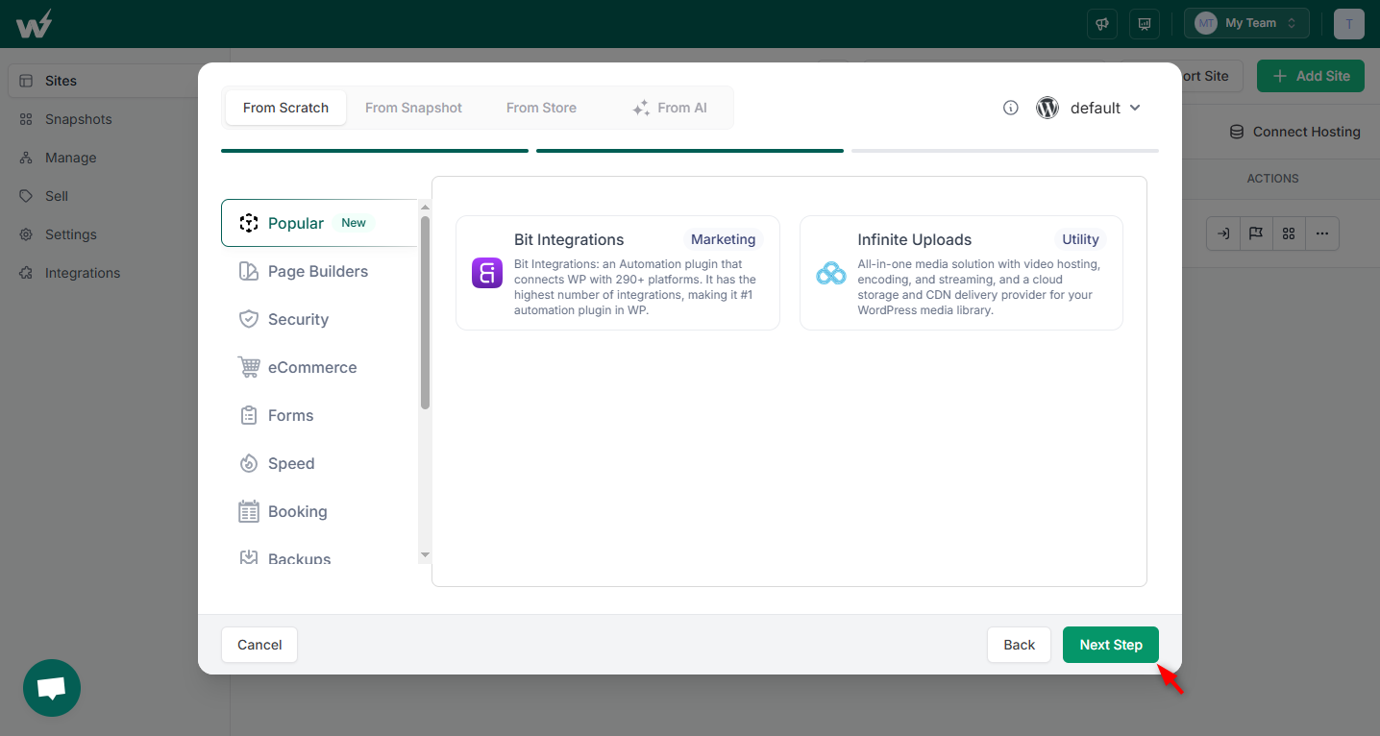Switch to From AI tab
This screenshot has width=1380, height=736.
click(x=670, y=108)
